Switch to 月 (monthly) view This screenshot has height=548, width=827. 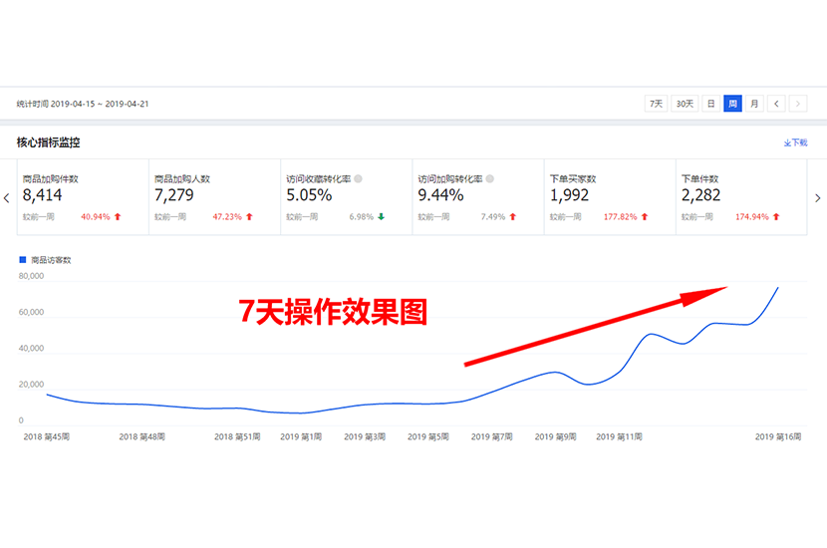(754, 104)
